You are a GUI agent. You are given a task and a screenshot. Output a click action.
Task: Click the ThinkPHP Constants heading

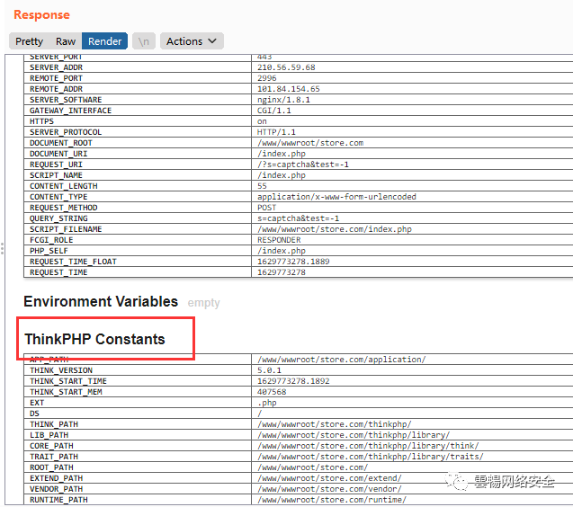tap(94, 339)
